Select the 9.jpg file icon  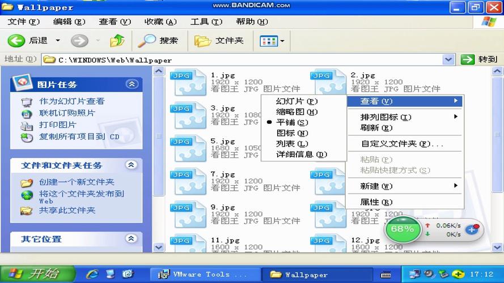point(188,215)
